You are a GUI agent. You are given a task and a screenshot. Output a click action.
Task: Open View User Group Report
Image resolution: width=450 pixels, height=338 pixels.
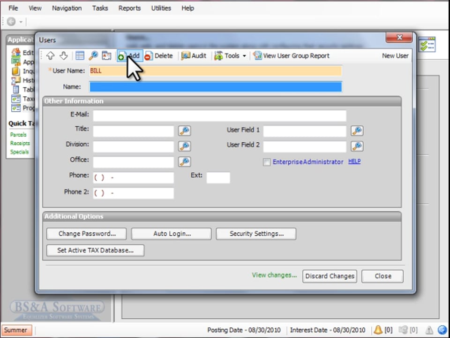pos(291,56)
